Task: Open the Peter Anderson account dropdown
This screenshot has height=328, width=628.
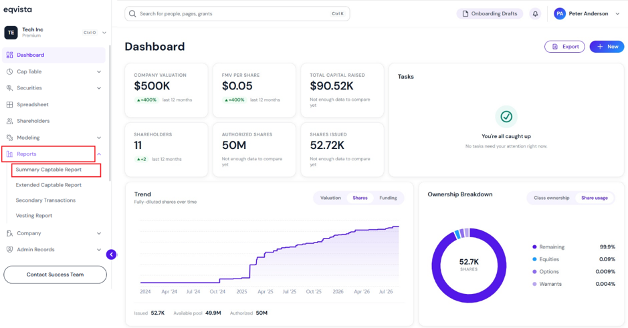Action: click(617, 13)
